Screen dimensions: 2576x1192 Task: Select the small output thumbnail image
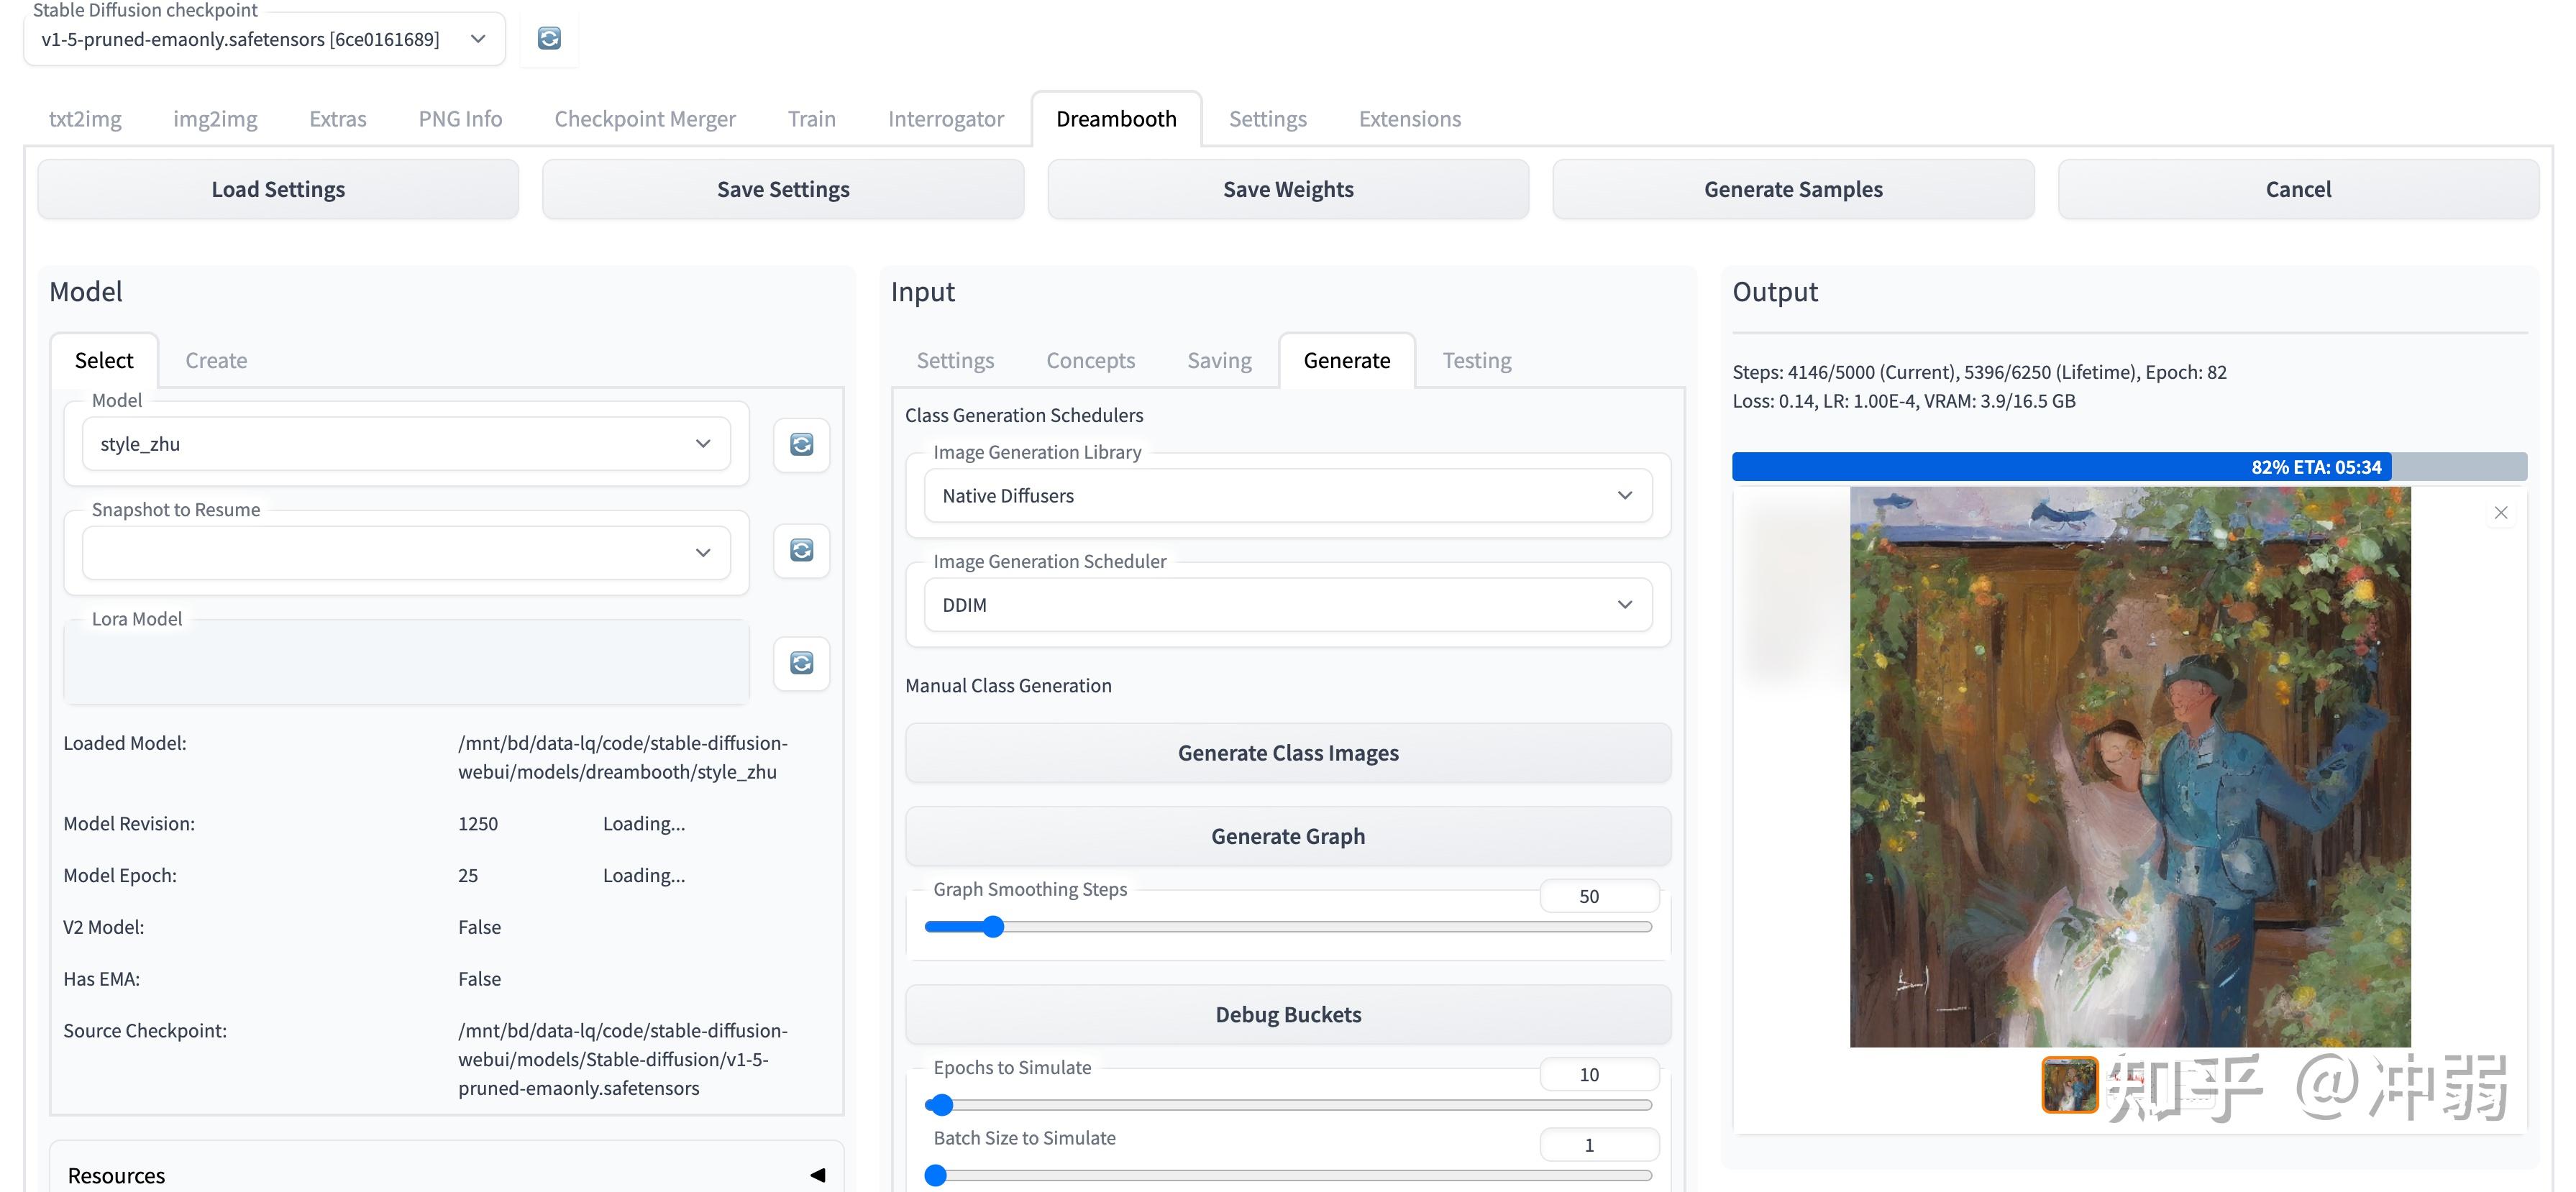(x=2068, y=1085)
